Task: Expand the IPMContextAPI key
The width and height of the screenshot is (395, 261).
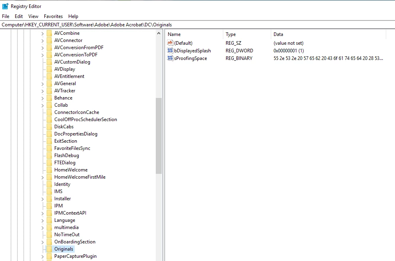Action: [x=42, y=213]
